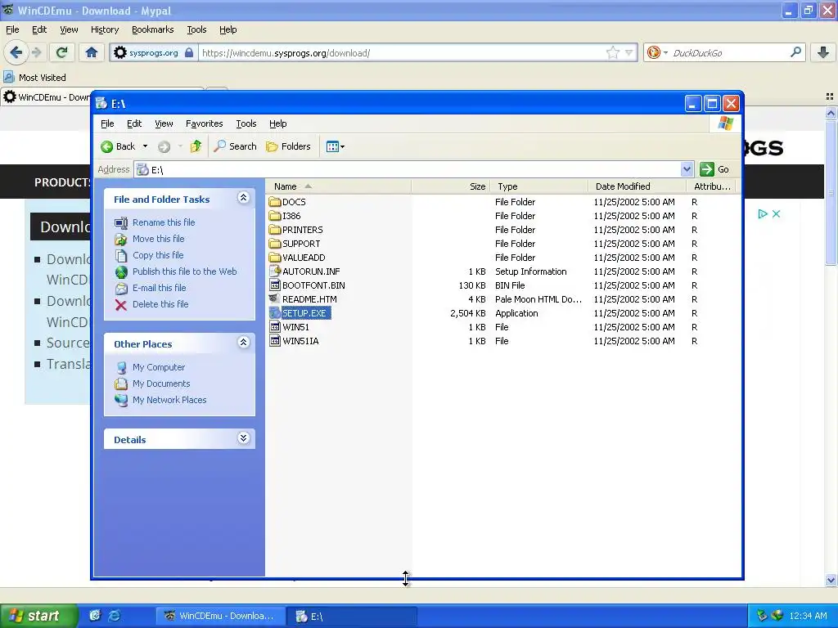The height and width of the screenshot is (628, 838).
Task: Open the Explorer Edit menu
Action: pyautogui.click(x=134, y=123)
